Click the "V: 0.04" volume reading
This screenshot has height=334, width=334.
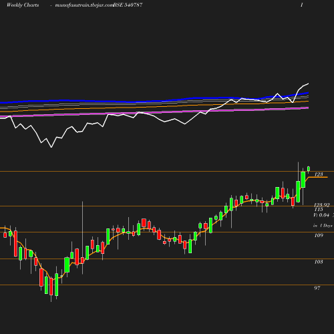[321, 215]
